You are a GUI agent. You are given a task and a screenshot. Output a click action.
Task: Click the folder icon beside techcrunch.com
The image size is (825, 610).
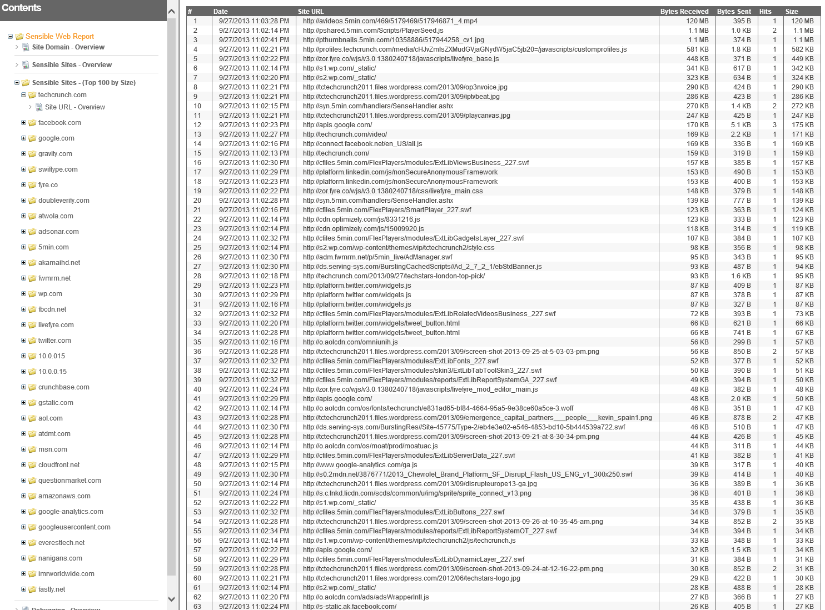[x=32, y=95]
